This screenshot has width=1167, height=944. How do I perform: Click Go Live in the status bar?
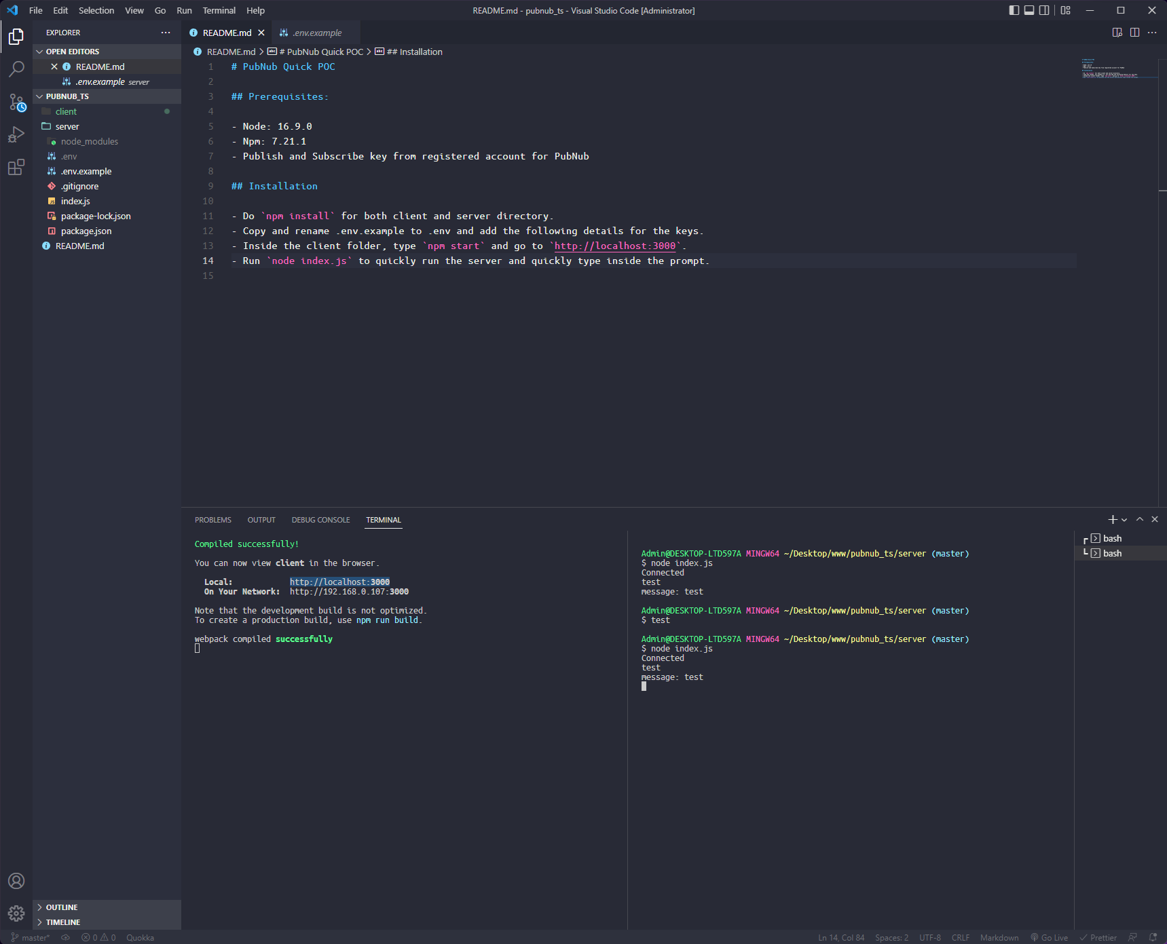click(x=1049, y=937)
